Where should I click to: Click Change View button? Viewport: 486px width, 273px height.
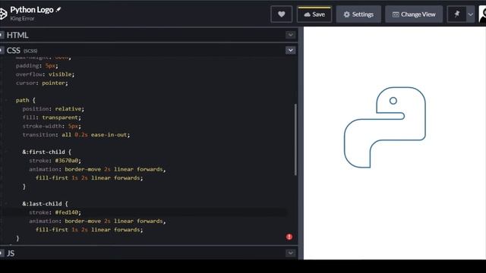414,14
